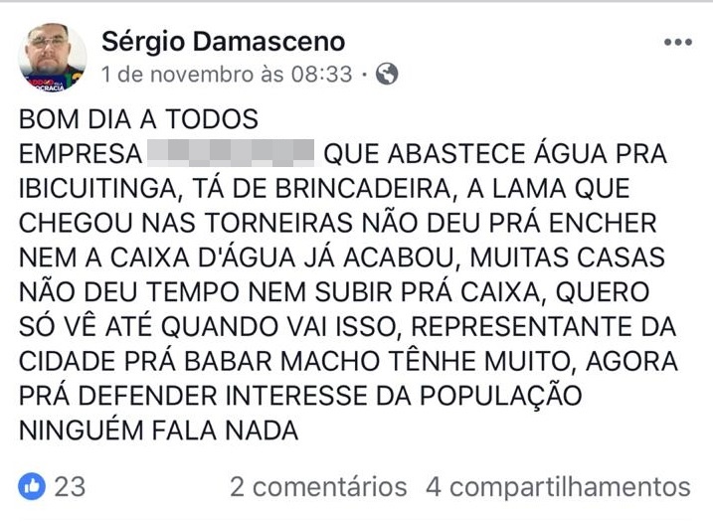Click the blue thumbs-up like icon

(32, 486)
